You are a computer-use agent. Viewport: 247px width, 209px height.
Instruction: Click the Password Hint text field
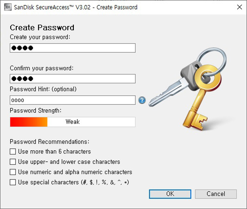click(73, 100)
